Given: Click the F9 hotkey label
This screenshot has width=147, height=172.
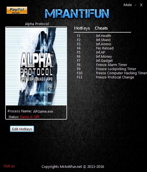Looking at the screenshot, I should click(79, 69).
